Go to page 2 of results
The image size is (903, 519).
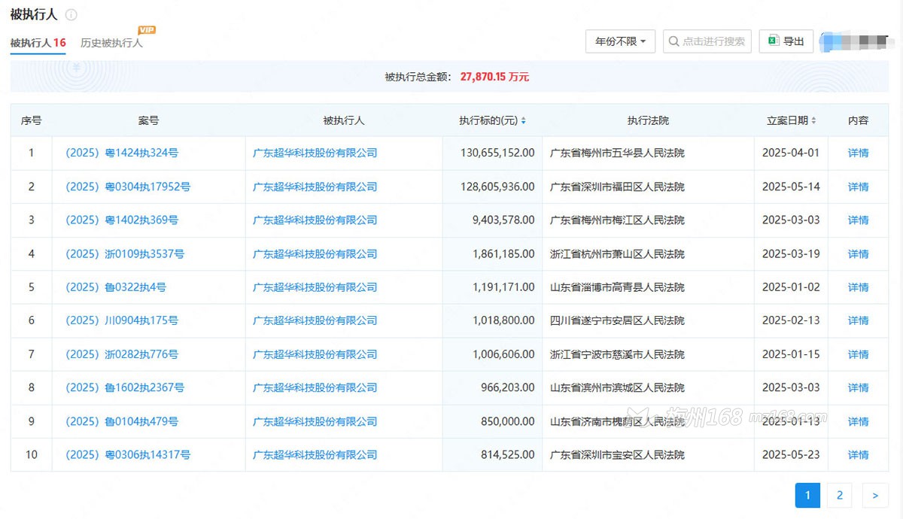(x=839, y=495)
